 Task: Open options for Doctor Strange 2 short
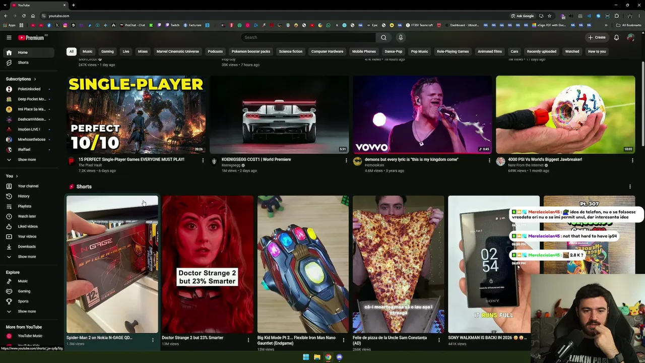[x=248, y=340]
